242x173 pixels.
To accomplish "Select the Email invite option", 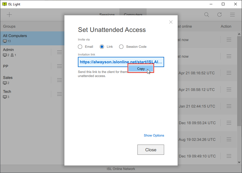I will click(x=80, y=46).
